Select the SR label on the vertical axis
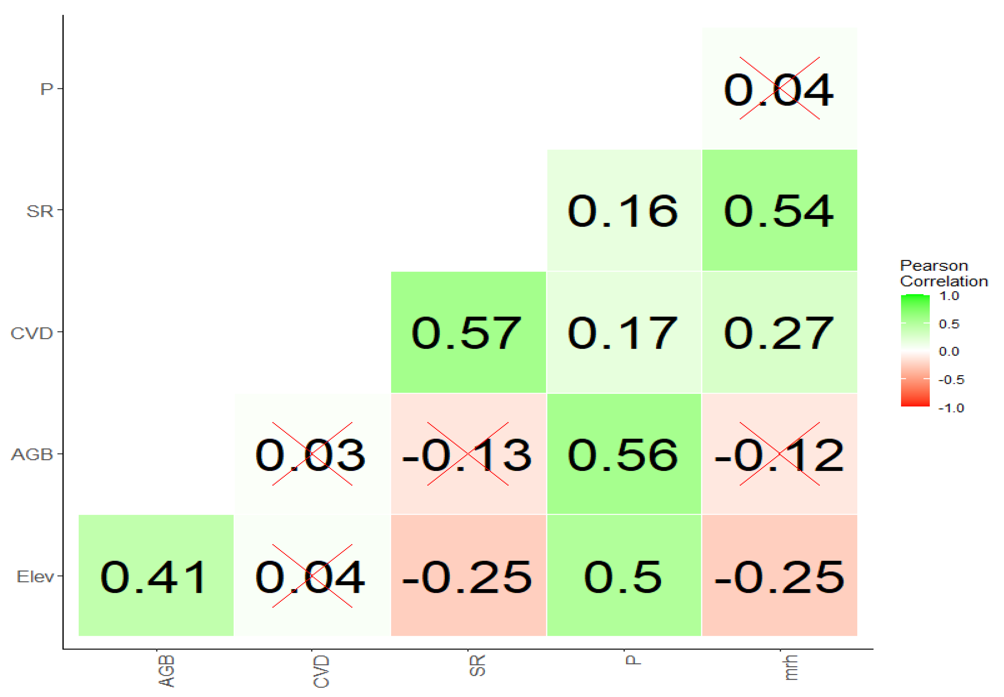1004x697 pixels. click(x=40, y=211)
